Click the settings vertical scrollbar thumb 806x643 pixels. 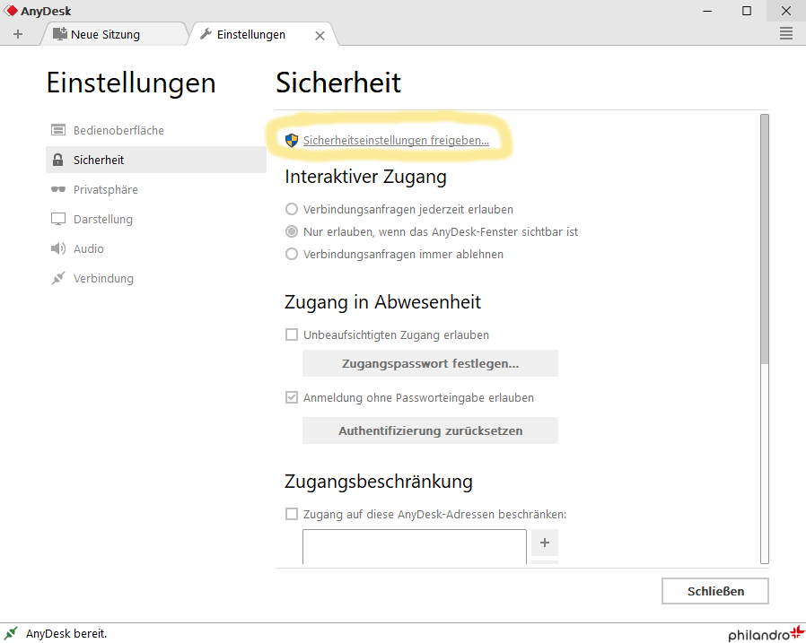(x=765, y=239)
